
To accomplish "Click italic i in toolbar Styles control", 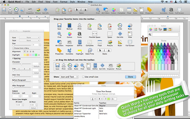I will [x=81, y=10].
